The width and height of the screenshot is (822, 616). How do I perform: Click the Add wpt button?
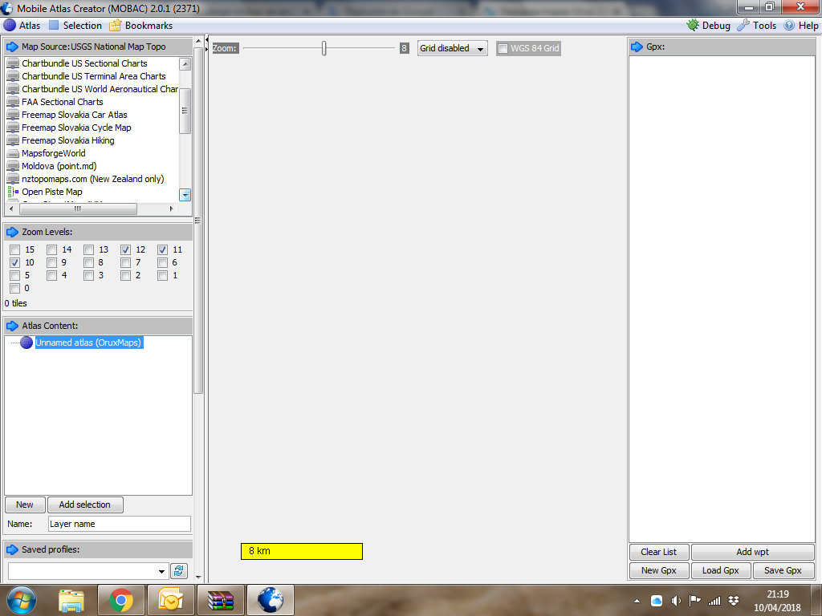pos(752,552)
